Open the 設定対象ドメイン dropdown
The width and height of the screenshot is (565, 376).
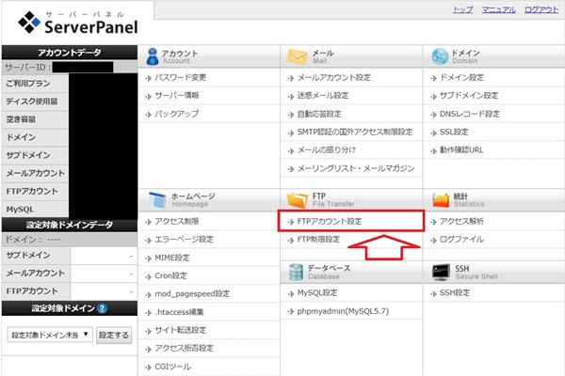click(50, 335)
